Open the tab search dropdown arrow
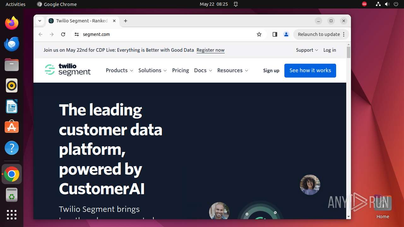 pyautogui.click(x=40, y=21)
